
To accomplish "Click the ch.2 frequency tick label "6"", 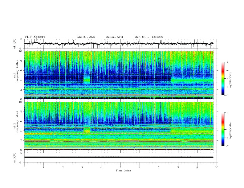I will 22,121.
